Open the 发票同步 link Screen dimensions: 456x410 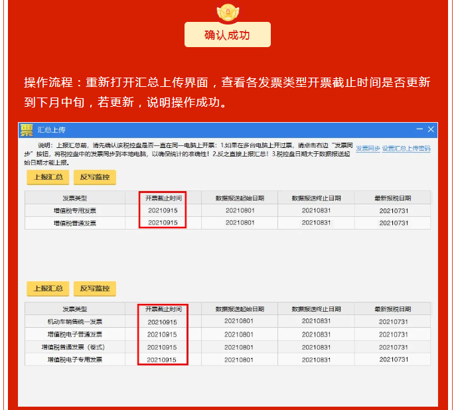[367, 149]
